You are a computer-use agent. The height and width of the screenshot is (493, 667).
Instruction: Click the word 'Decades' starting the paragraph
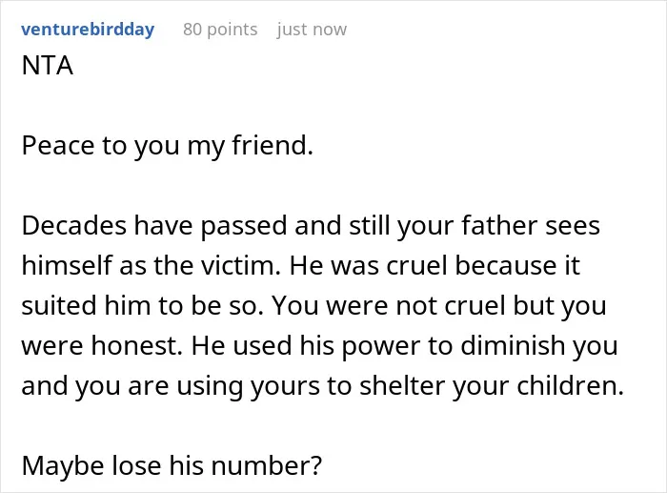[74, 225]
